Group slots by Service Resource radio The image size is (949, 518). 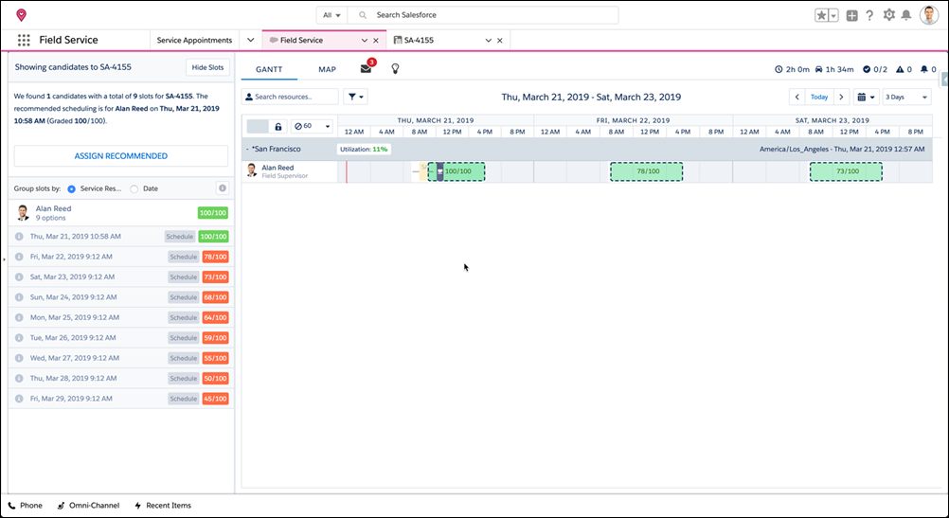(71, 188)
